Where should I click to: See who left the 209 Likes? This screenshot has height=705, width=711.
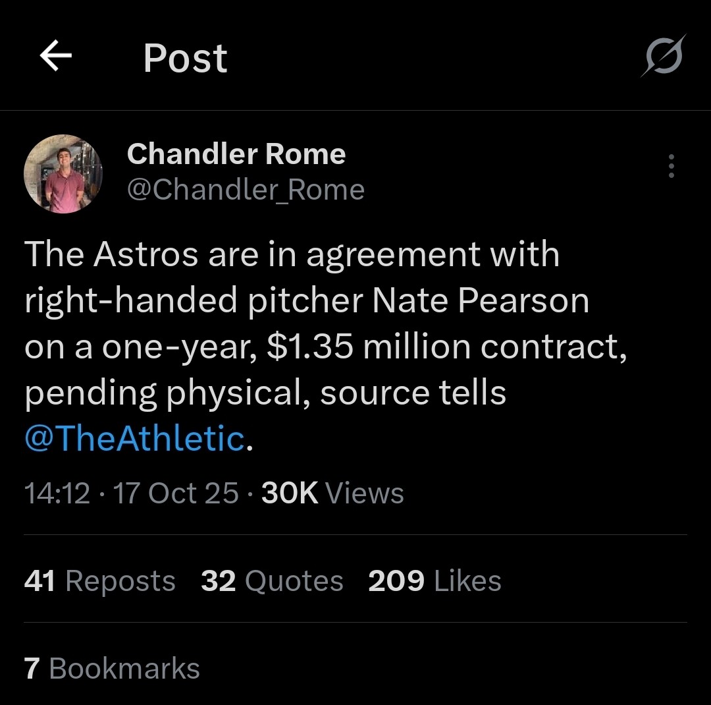coord(434,581)
